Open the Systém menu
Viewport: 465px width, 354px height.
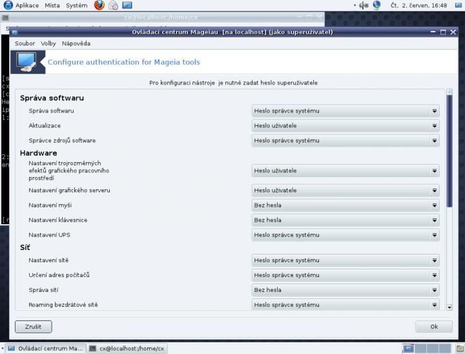point(76,5)
